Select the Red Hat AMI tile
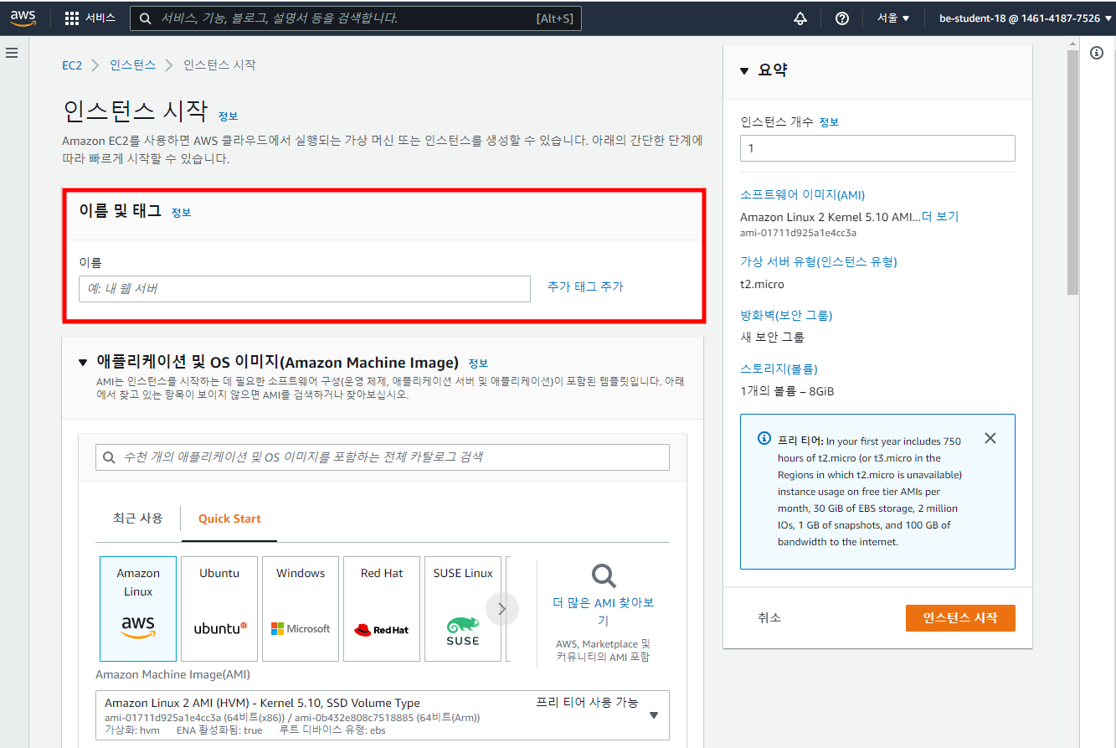The height and width of the screenshot is (748, 1116). 382,609
